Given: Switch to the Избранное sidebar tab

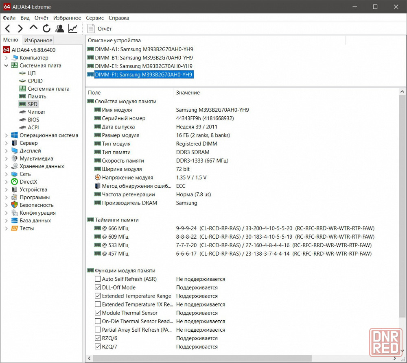Looking at the screenshot, I should [x=38, y=40].
